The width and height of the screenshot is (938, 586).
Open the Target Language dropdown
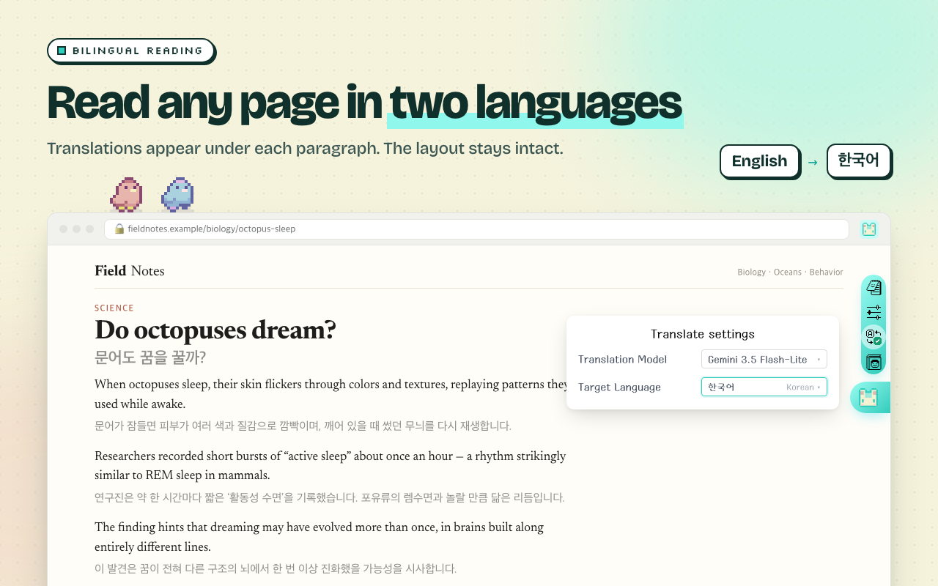click(x=764, y=387)
